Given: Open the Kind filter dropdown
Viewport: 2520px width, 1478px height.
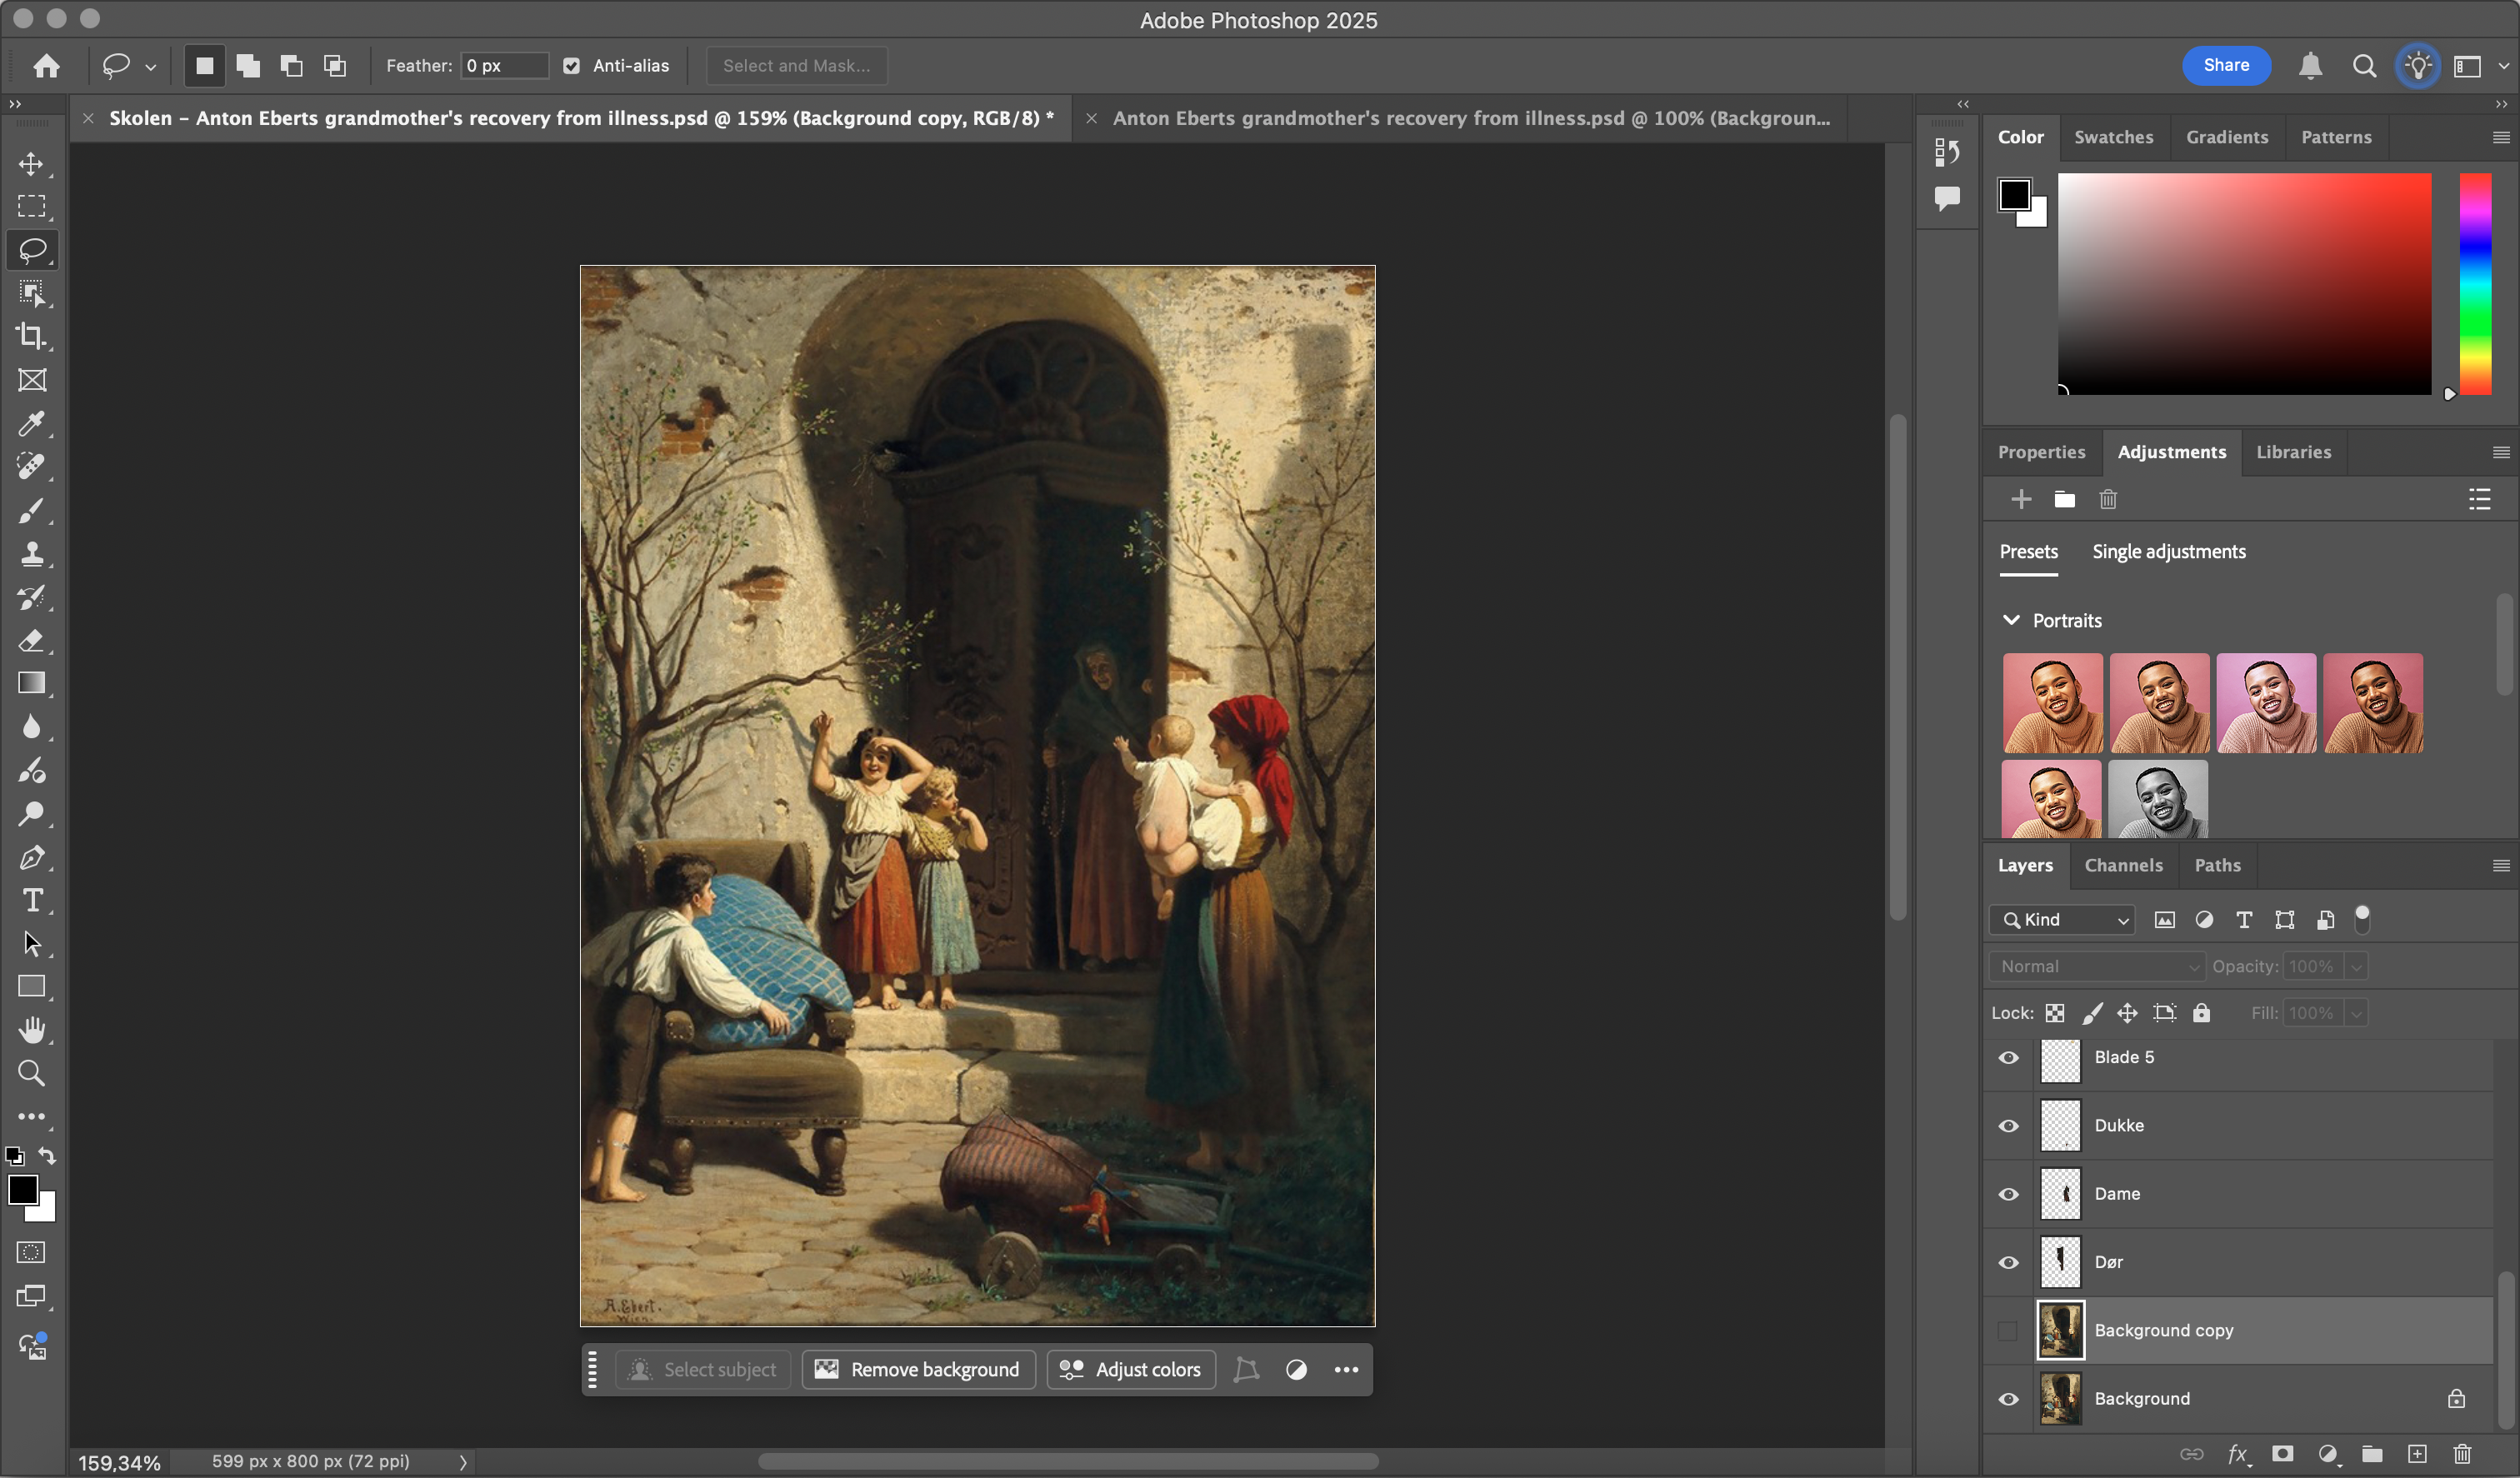Looking at the screenshot, I should coord(2061,920).
